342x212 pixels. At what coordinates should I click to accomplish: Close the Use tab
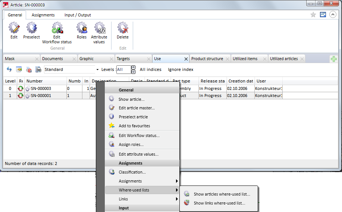(186, 59)
